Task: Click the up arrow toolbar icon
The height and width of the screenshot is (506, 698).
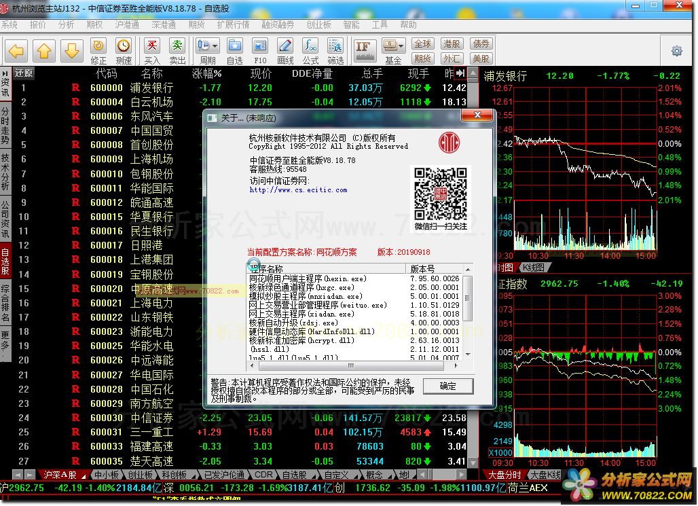Action: [44, 51]
